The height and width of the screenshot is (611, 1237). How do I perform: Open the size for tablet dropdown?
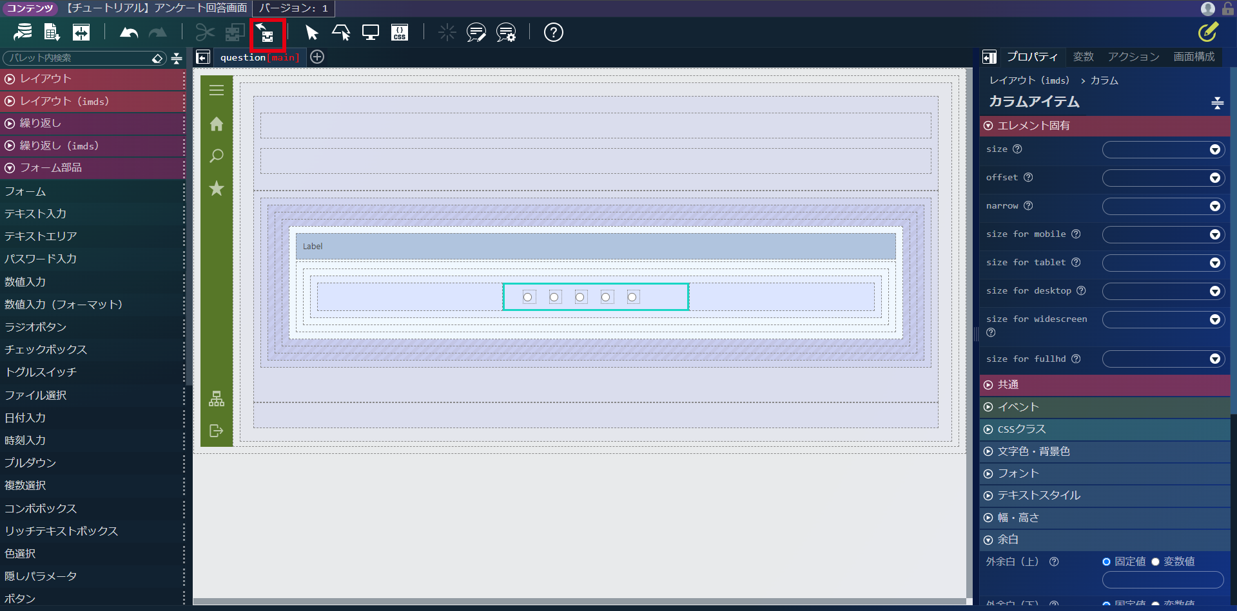click(x=1163, y=263)
